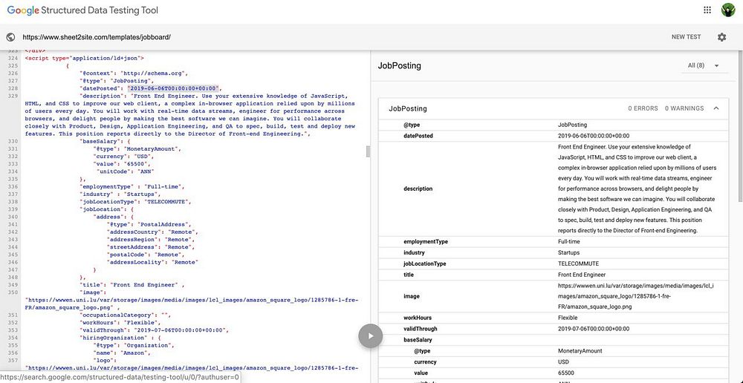Click the "Startups" value in results

(568, 253)
